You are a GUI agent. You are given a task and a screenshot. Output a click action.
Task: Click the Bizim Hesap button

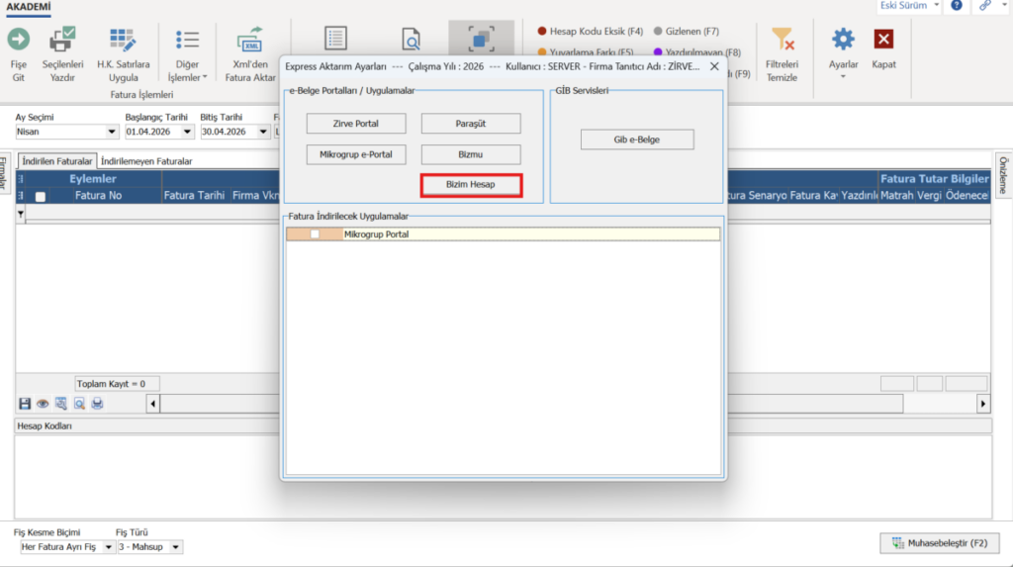click(470, 185)
